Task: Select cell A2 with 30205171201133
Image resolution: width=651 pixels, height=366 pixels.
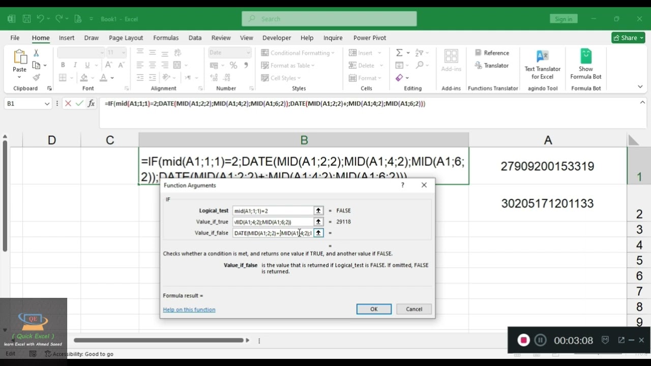Action: coord(547,203)
